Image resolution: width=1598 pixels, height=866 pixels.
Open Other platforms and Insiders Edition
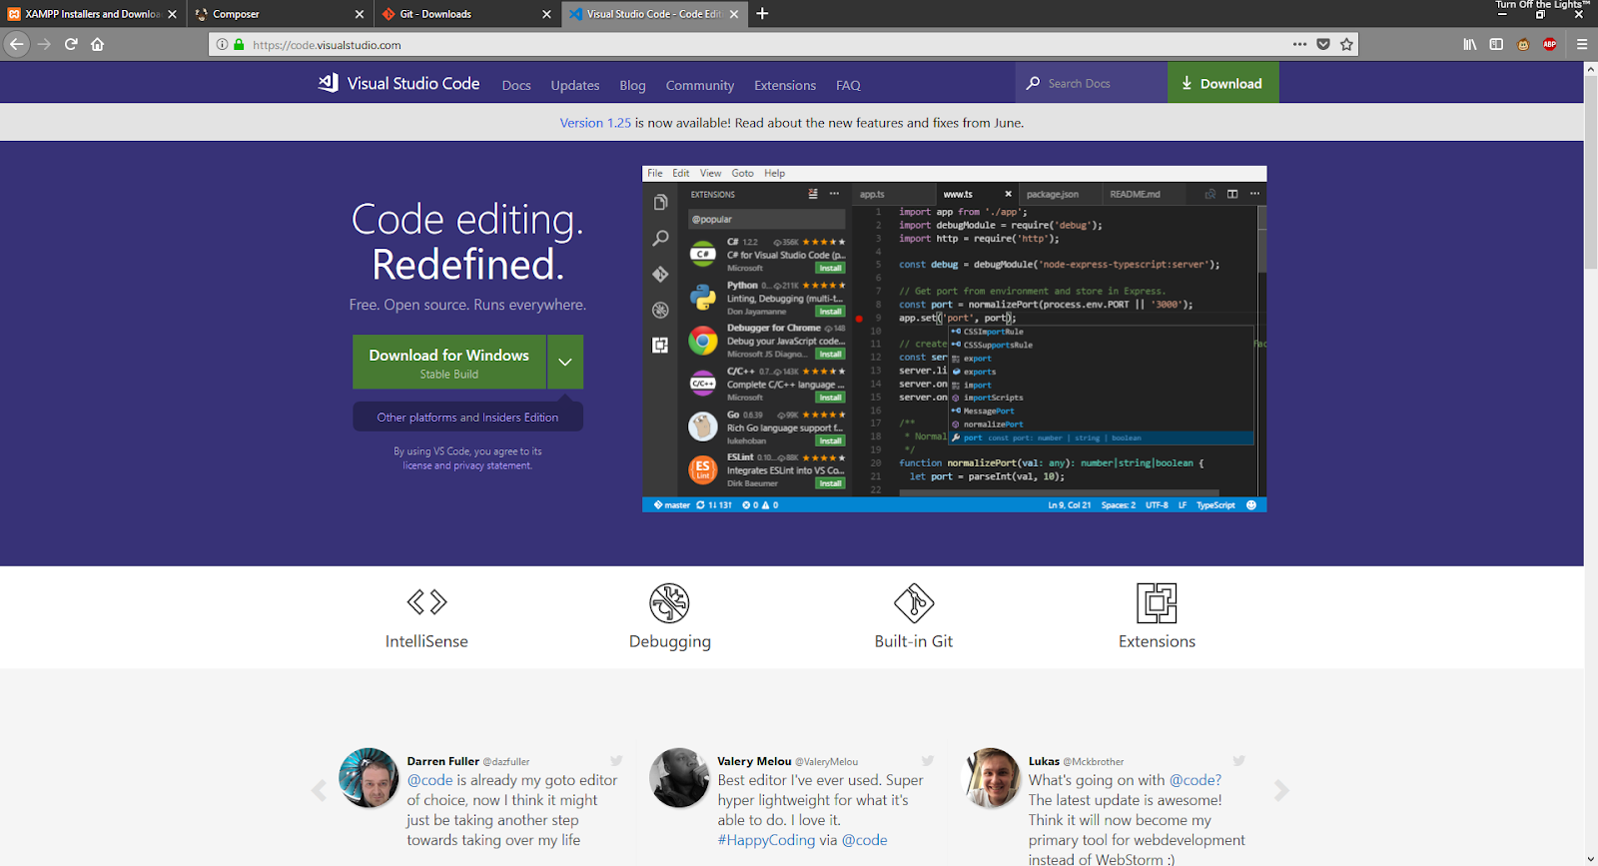[x=467, y=418]
